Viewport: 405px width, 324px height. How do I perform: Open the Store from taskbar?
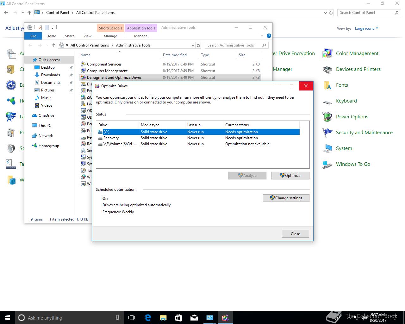tap(178, 318)
